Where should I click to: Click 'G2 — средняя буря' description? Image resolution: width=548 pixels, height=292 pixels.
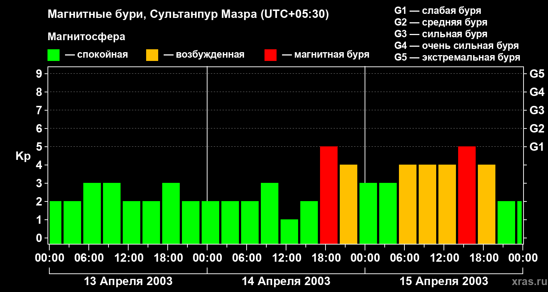(x=441, y=22)
